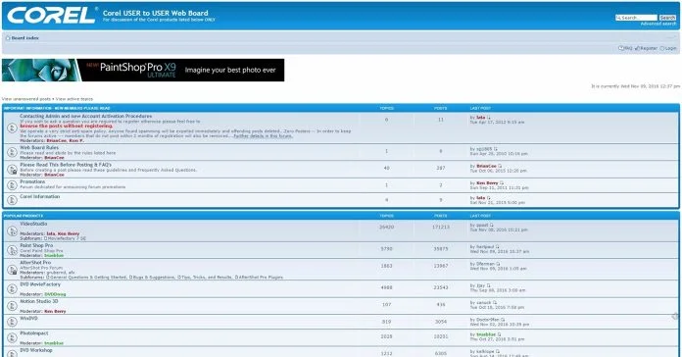Click forum status icon beside DVD MovieFactory

click(x=12, y=289)
